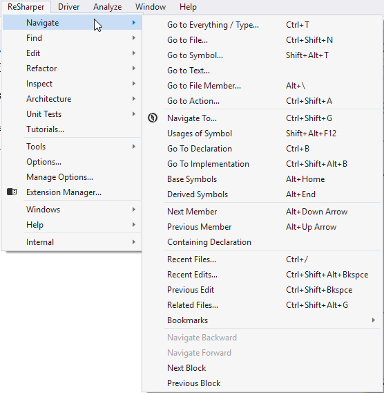
Task: Open the Window menu in menu bar
Action: [x=151, y=7]
